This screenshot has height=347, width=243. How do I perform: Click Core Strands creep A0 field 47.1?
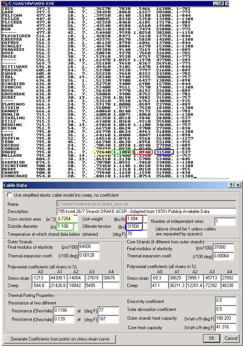[159, 285]
